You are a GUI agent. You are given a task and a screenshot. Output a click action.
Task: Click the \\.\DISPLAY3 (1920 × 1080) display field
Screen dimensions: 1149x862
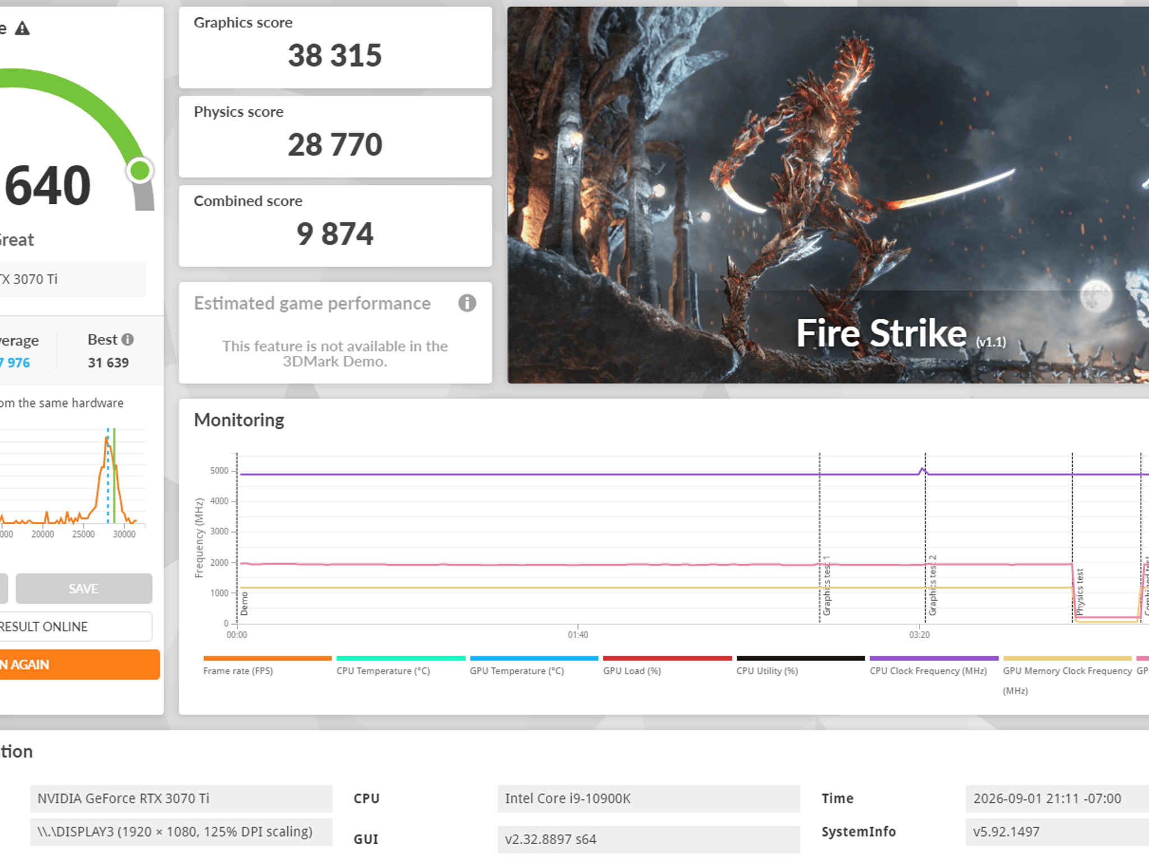[x=181, y=831]
